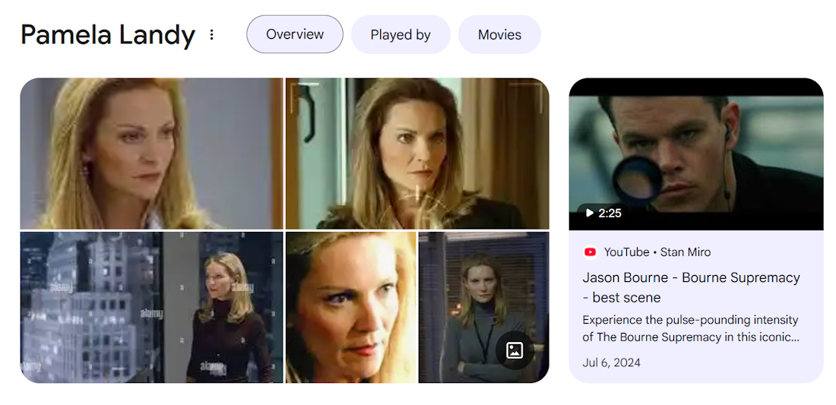Open the top-left blonde woman portrait image
Viewport: 836px width, 405px height.
click(151, 153)
